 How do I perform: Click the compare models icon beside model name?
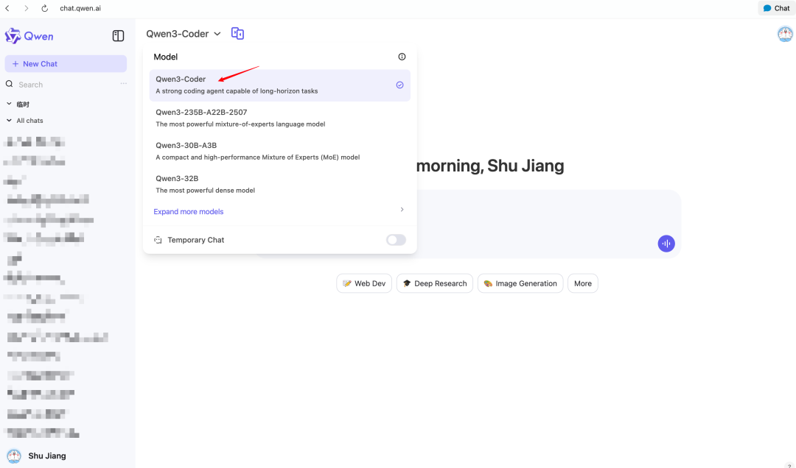pos(237,33)
